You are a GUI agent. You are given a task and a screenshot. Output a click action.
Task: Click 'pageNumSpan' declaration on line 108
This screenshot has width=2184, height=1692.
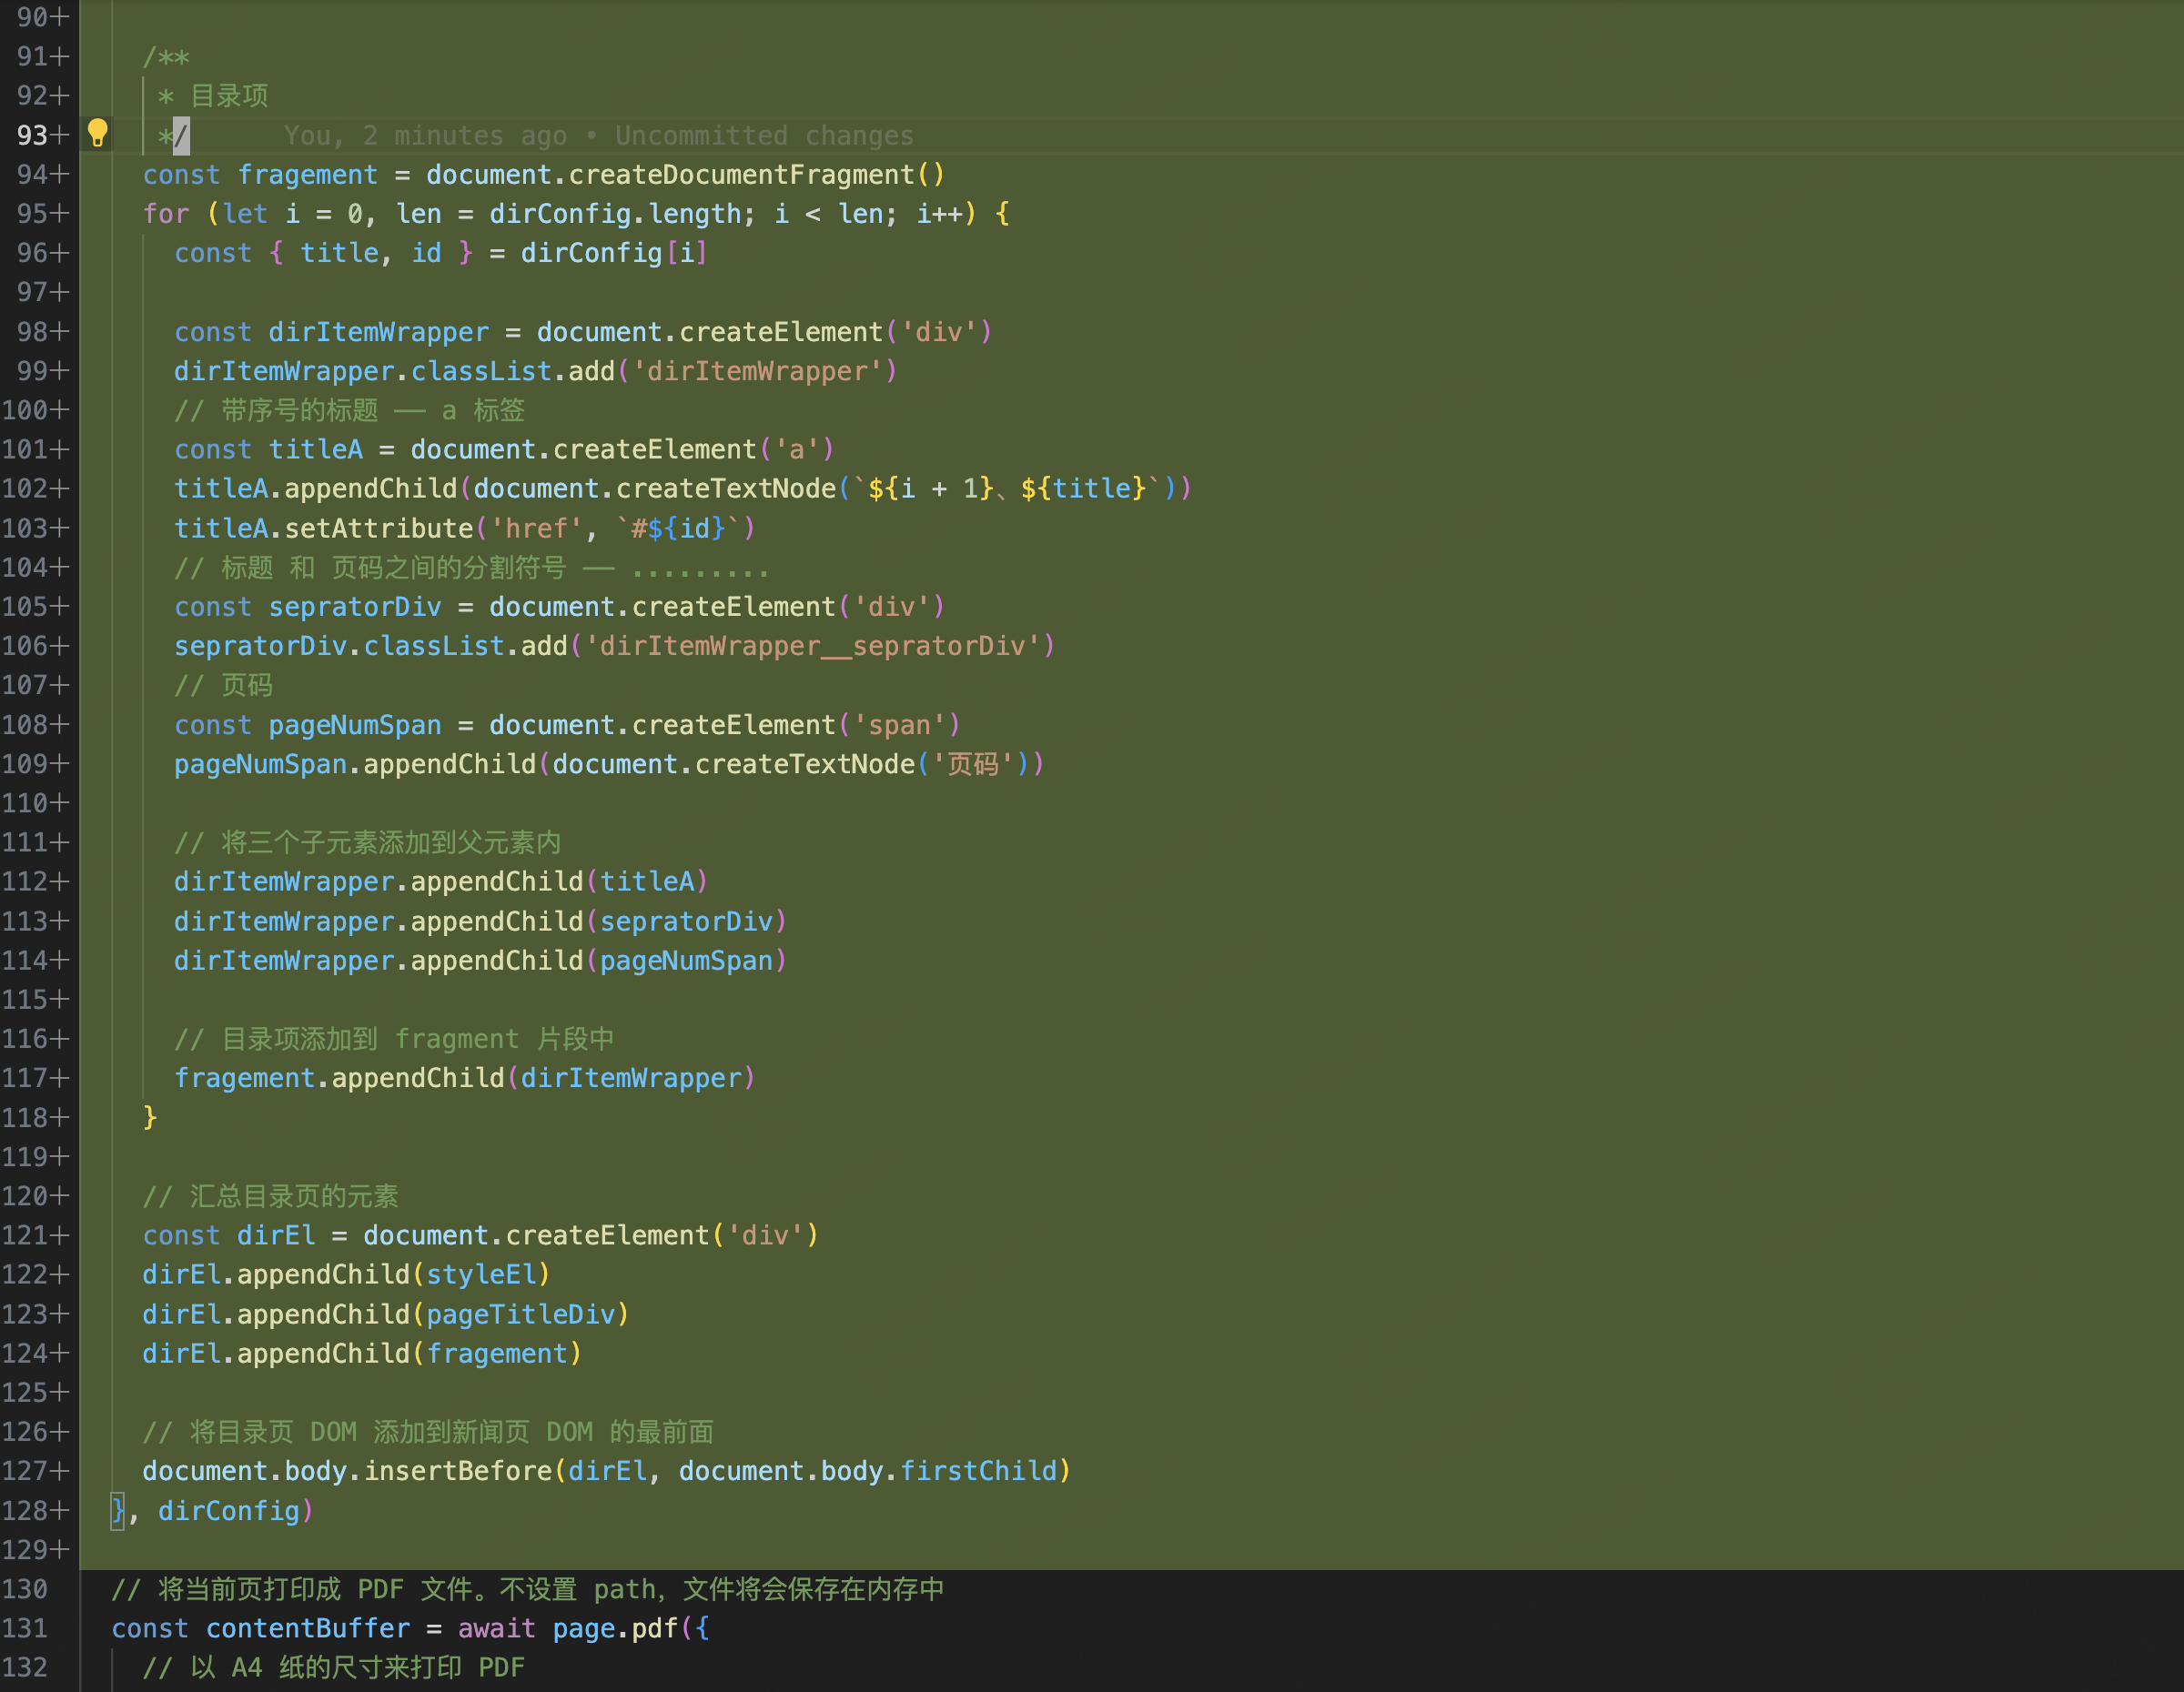(x=354, y=726)
